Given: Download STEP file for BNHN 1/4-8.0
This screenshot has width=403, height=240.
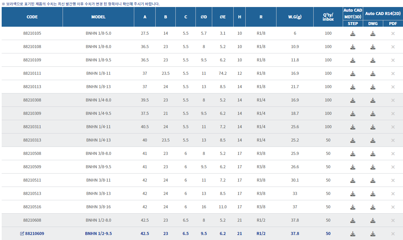Looking at the screenshot, I should click(353, 100).
